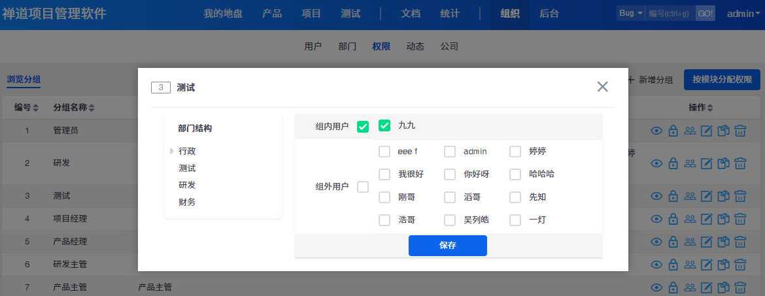Image resolution: width=765 pixels, height=296 pixels.
Task: Expand the 行政 department tree node
Action: pyautogui.click(x=172, y=151)
